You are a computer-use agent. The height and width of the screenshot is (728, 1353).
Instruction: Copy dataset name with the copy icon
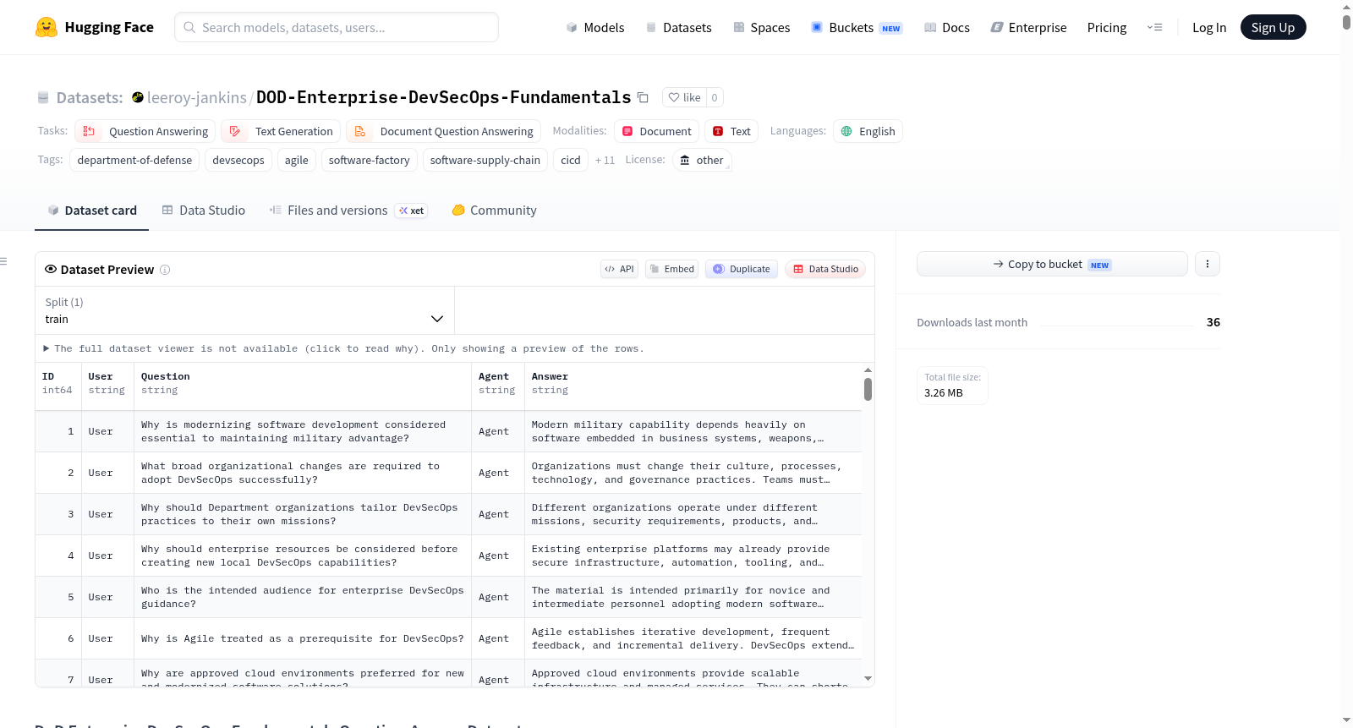tap(643, 97)
